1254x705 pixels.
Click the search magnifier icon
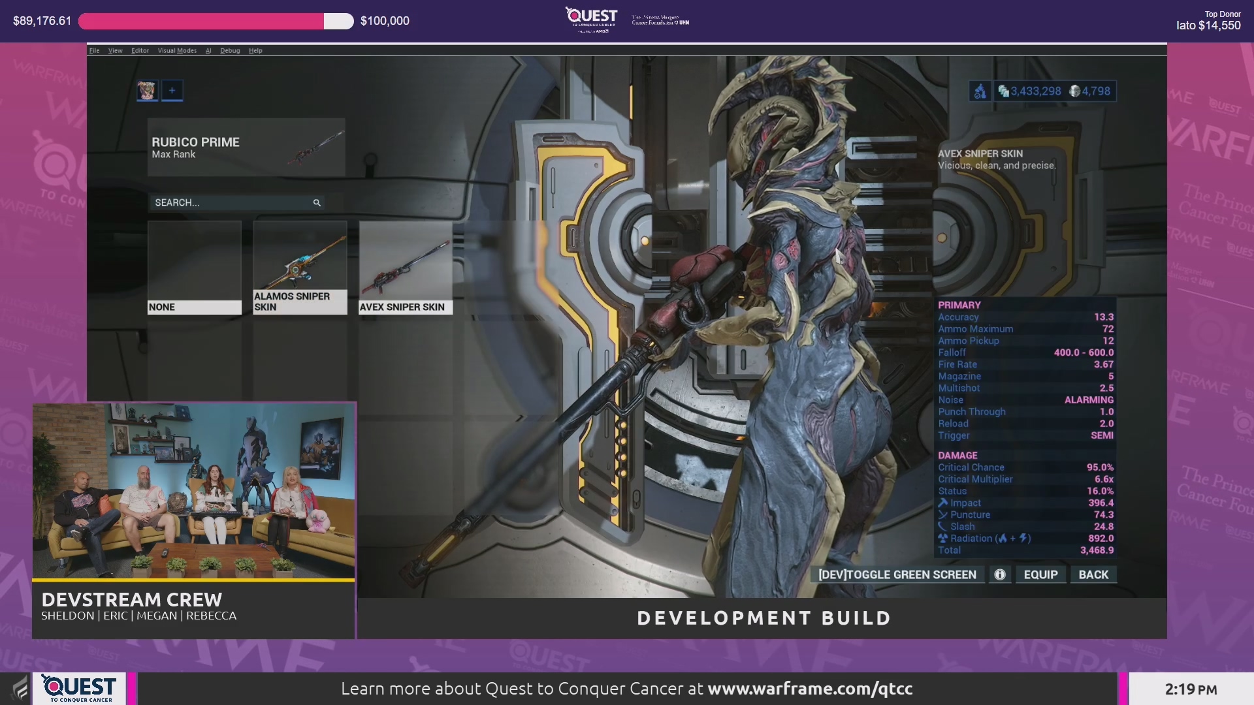pos(317,203)
